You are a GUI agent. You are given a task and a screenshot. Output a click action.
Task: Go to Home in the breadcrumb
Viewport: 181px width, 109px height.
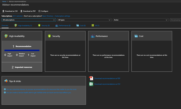tap(4, 1)
